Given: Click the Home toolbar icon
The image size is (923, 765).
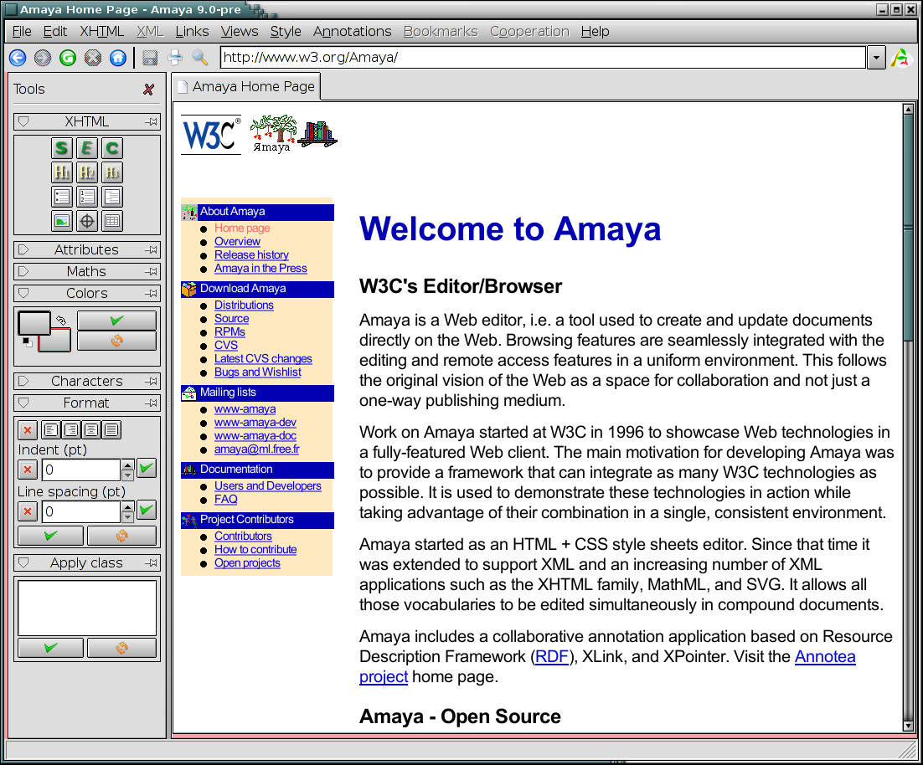Looking at the screenshot, I should click(118, 58).
